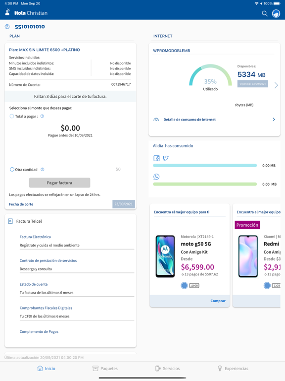This screenshot has height=381, width=285.
Task: Tap the Vigencia 23/09/2021 label
Action: pos(252,84)
